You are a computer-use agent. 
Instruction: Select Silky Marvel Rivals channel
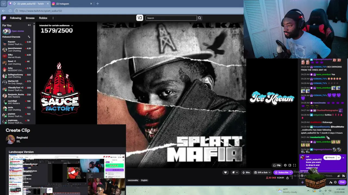point(17,56)
